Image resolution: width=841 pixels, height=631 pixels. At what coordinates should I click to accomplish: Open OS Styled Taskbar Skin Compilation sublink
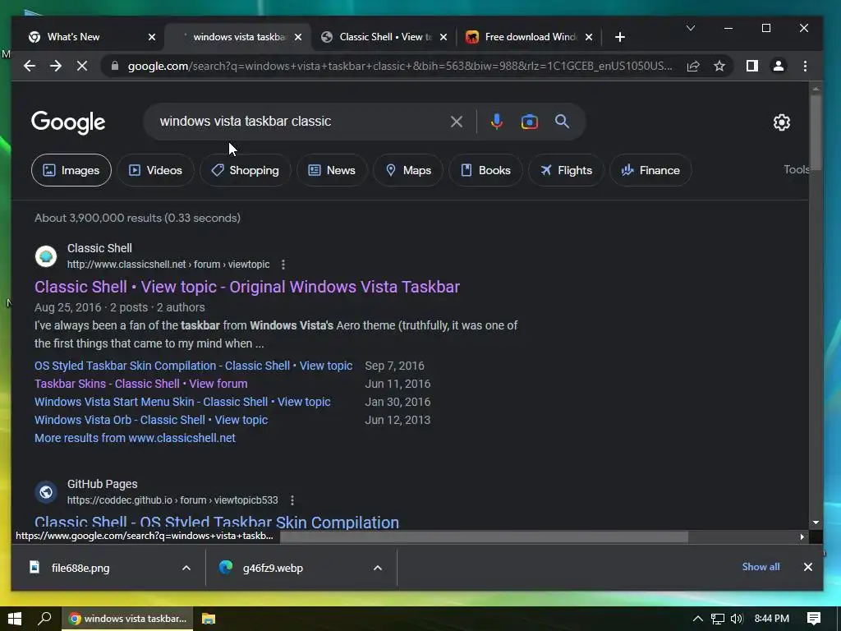point(194,366)
